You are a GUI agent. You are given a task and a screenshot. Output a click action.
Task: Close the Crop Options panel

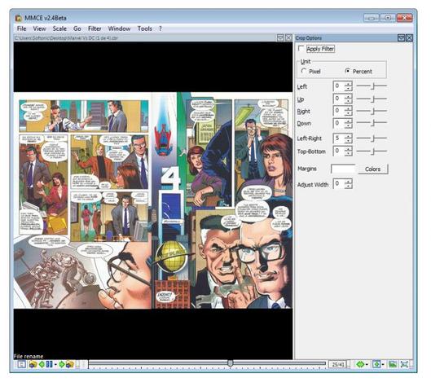tap(409, 38)
